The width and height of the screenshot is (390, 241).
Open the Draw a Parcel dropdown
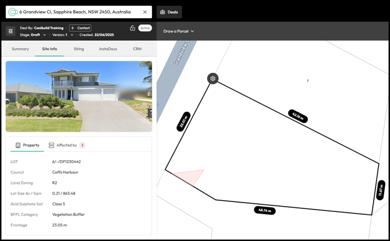pyautogui.click(x=179, y=31)
